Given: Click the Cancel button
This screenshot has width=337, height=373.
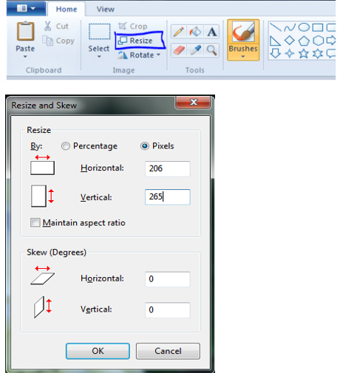Looking at the screenshot, I should point(168,351).
